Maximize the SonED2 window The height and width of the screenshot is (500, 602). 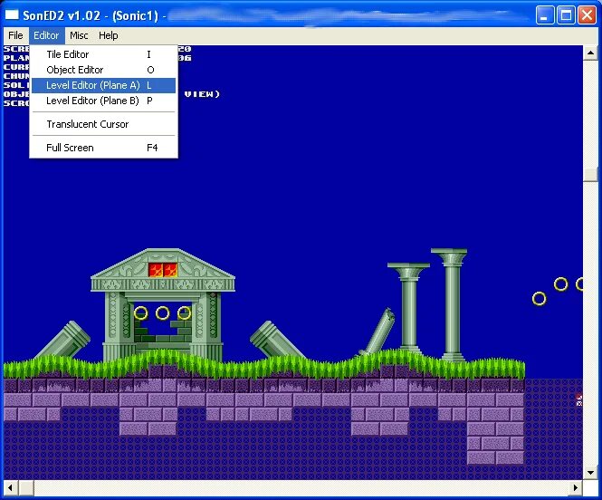point(566,15)
